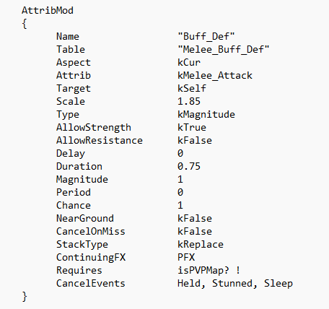329x309 pixels.
Task: Click the closing curly brace
Action: pyautogui.click(x=25, y=297)
